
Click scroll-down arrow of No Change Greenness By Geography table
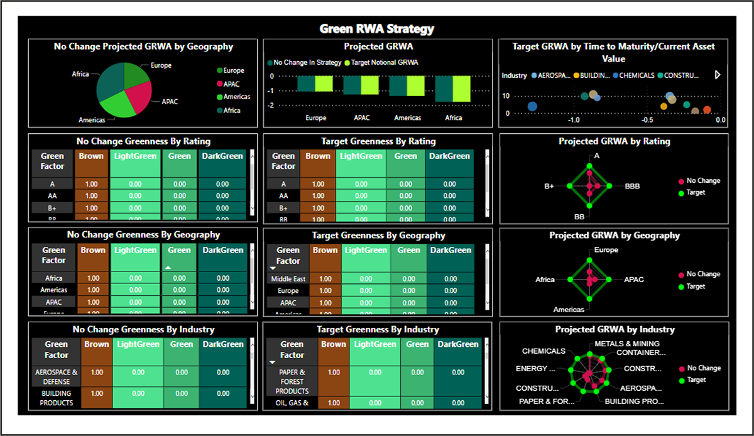tap(253, 302)
